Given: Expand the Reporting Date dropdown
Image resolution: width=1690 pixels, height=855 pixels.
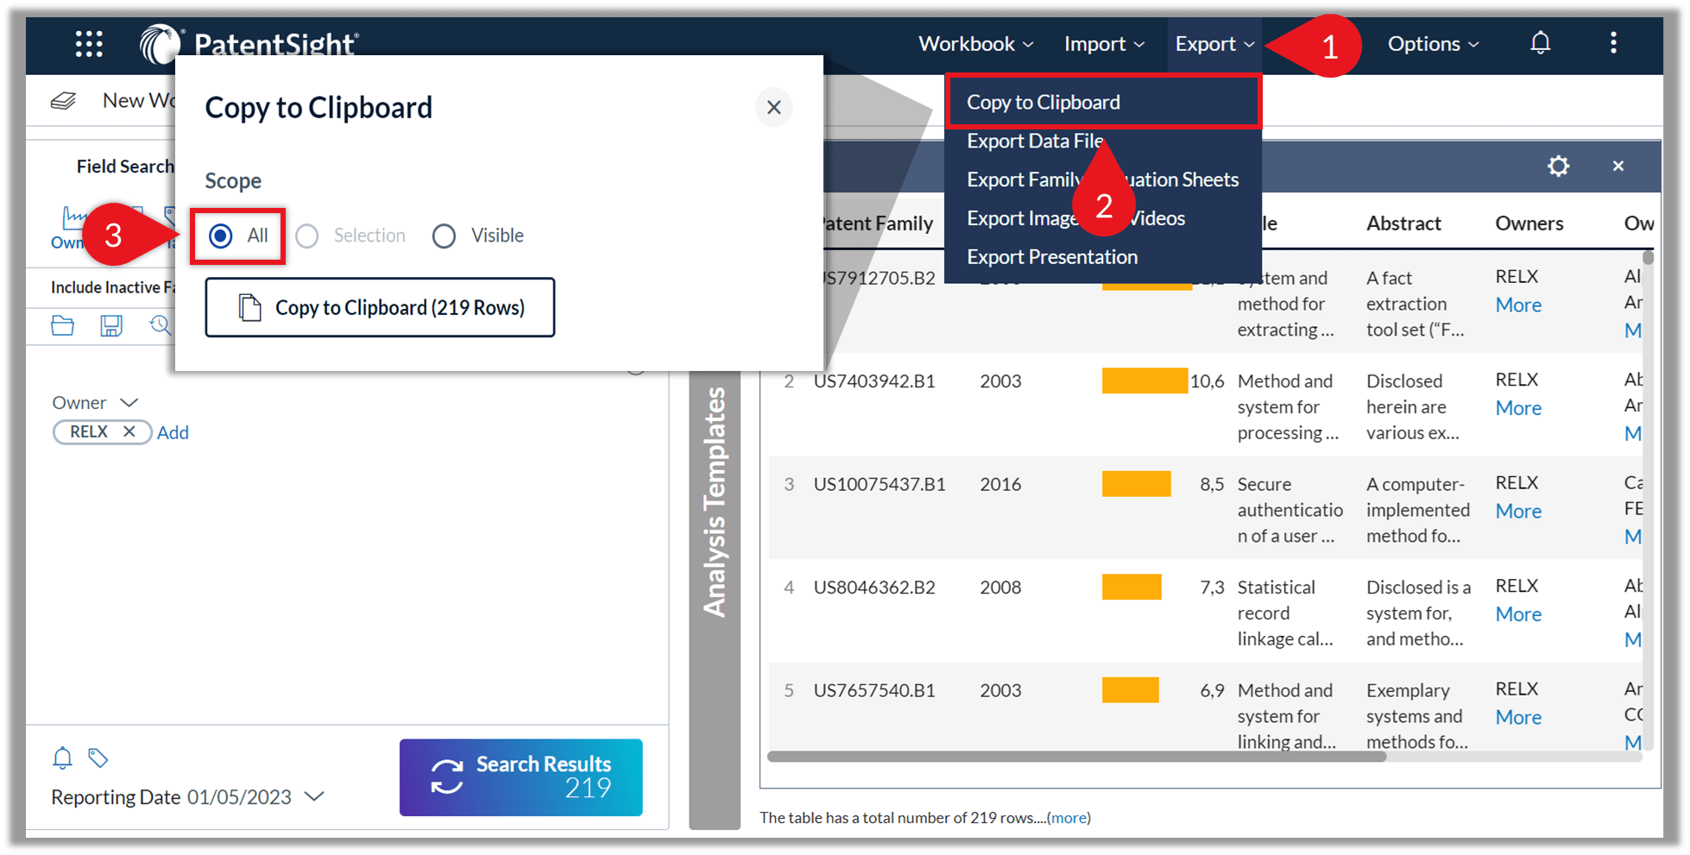Looking at the screenshot, I should (x=315, y=796).
